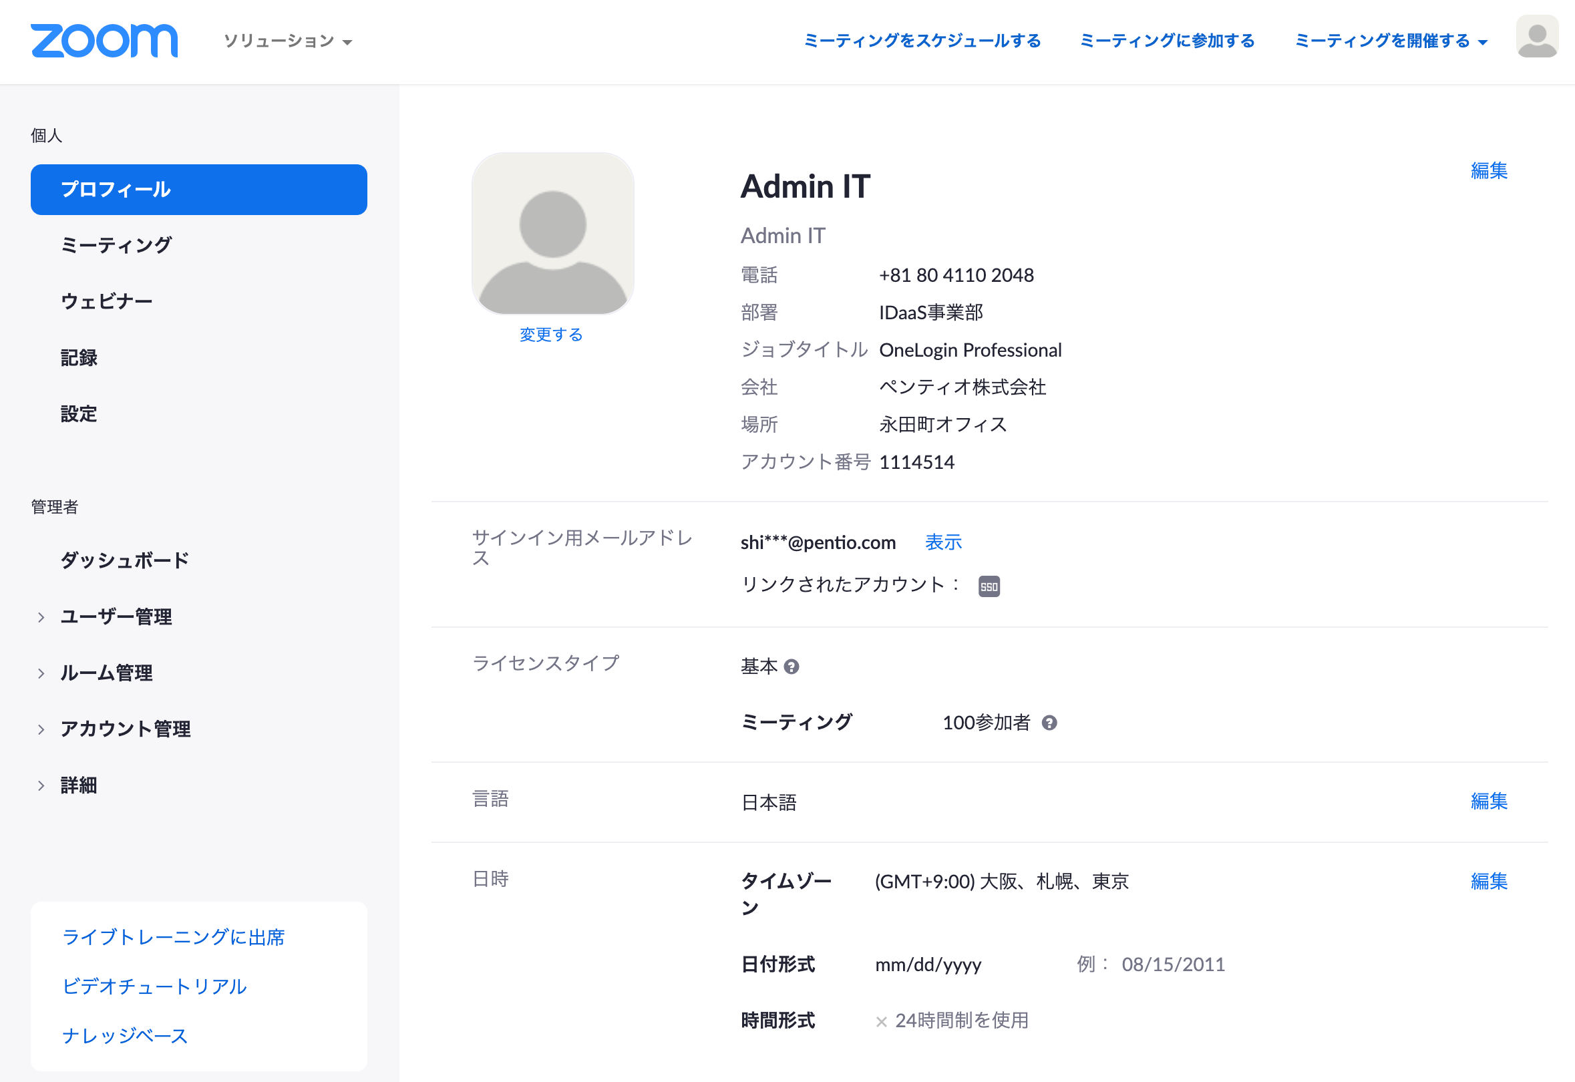The height and width of the screenshot is (1082, 1575).
Task: Open 設定 in the sidebar
Action: pyautogui.click(x=79, y=414)
